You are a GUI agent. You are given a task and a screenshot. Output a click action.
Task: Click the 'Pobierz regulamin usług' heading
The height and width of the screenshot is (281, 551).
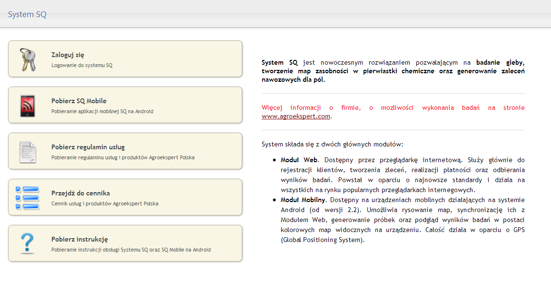click(88, 147)
